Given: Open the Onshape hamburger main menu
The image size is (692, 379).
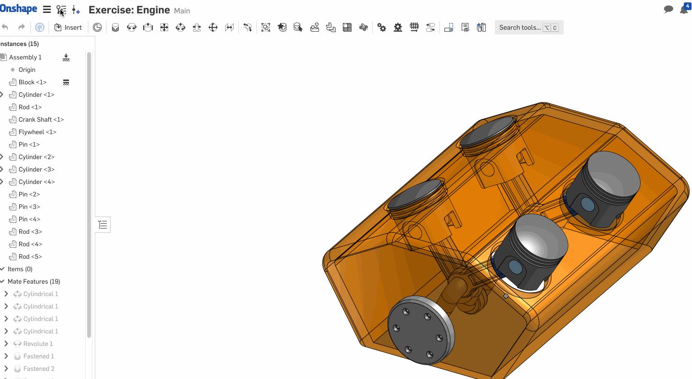Looking at the screenshot, I should coord(47,10).
